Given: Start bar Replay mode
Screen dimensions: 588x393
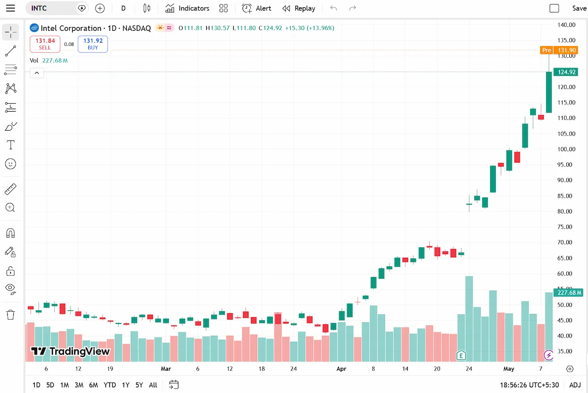Looking at the screenshot, I should (299, 8).
